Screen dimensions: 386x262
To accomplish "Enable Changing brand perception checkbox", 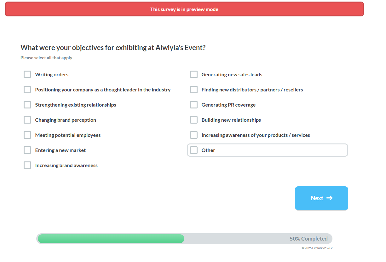I will [x=27, y=120].
